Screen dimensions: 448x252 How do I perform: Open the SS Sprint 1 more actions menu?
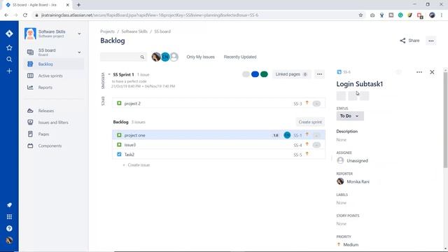[319, 74]
